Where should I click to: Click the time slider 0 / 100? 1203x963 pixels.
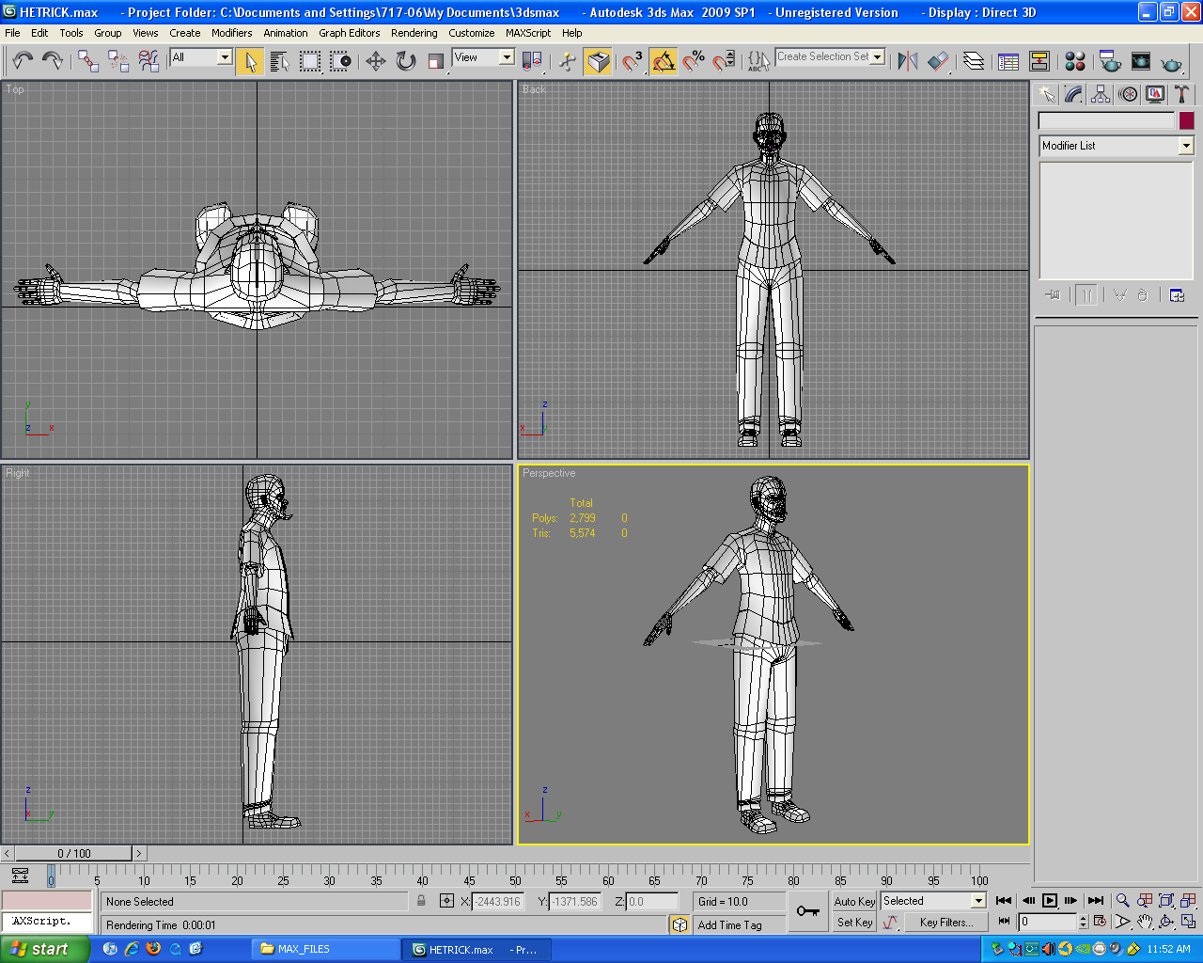click(74, 854)
